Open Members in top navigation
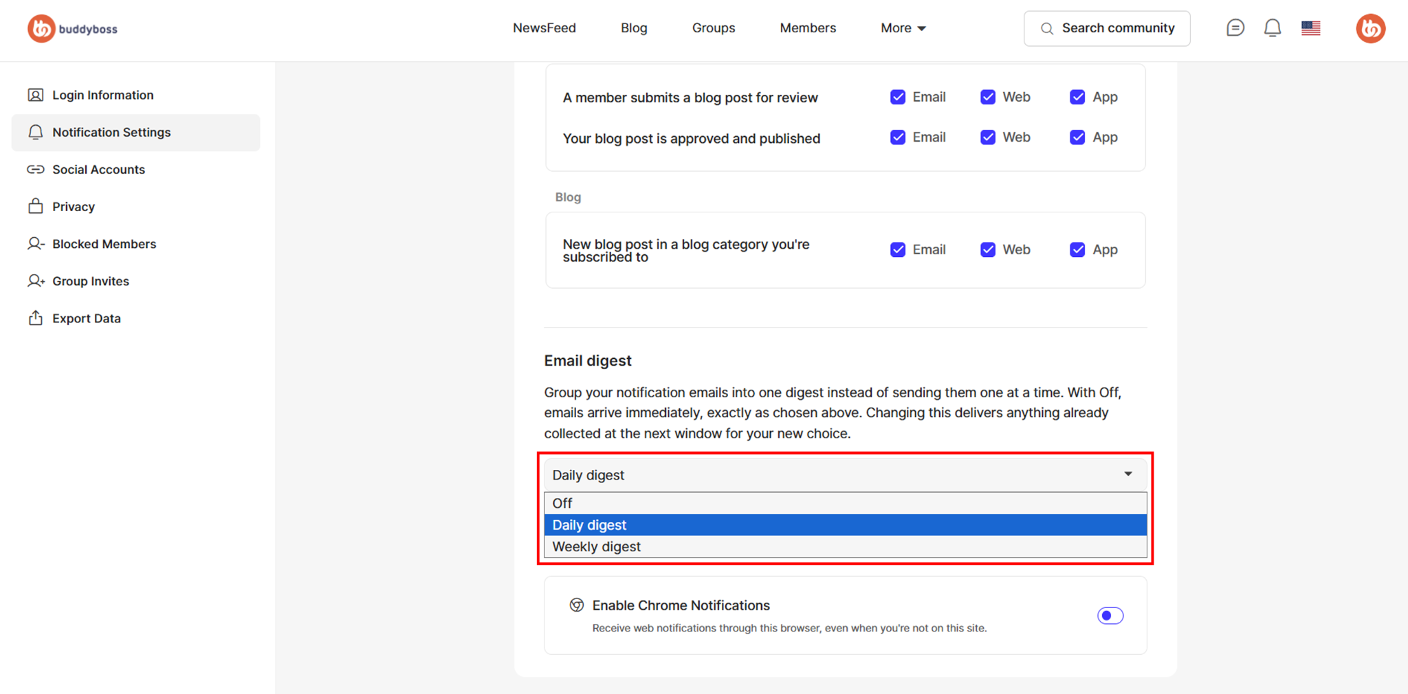The width and height of the screenshot is (1408, 694). click(808, 28)
